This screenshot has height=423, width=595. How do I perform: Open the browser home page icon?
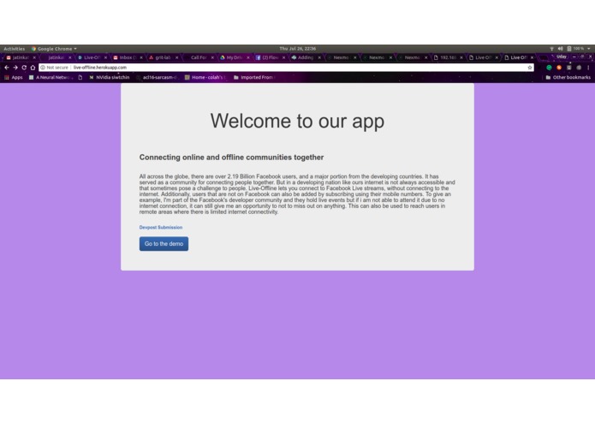[33, 68]
